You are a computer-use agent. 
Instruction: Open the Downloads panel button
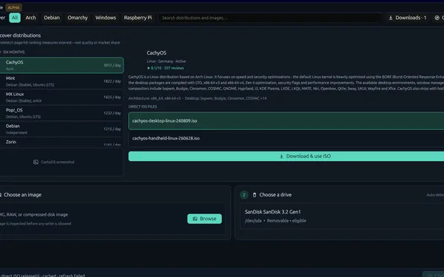[408, 18]
